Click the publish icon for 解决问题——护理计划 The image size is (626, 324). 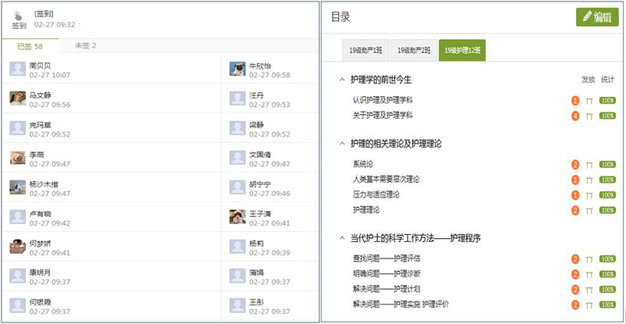589,289
